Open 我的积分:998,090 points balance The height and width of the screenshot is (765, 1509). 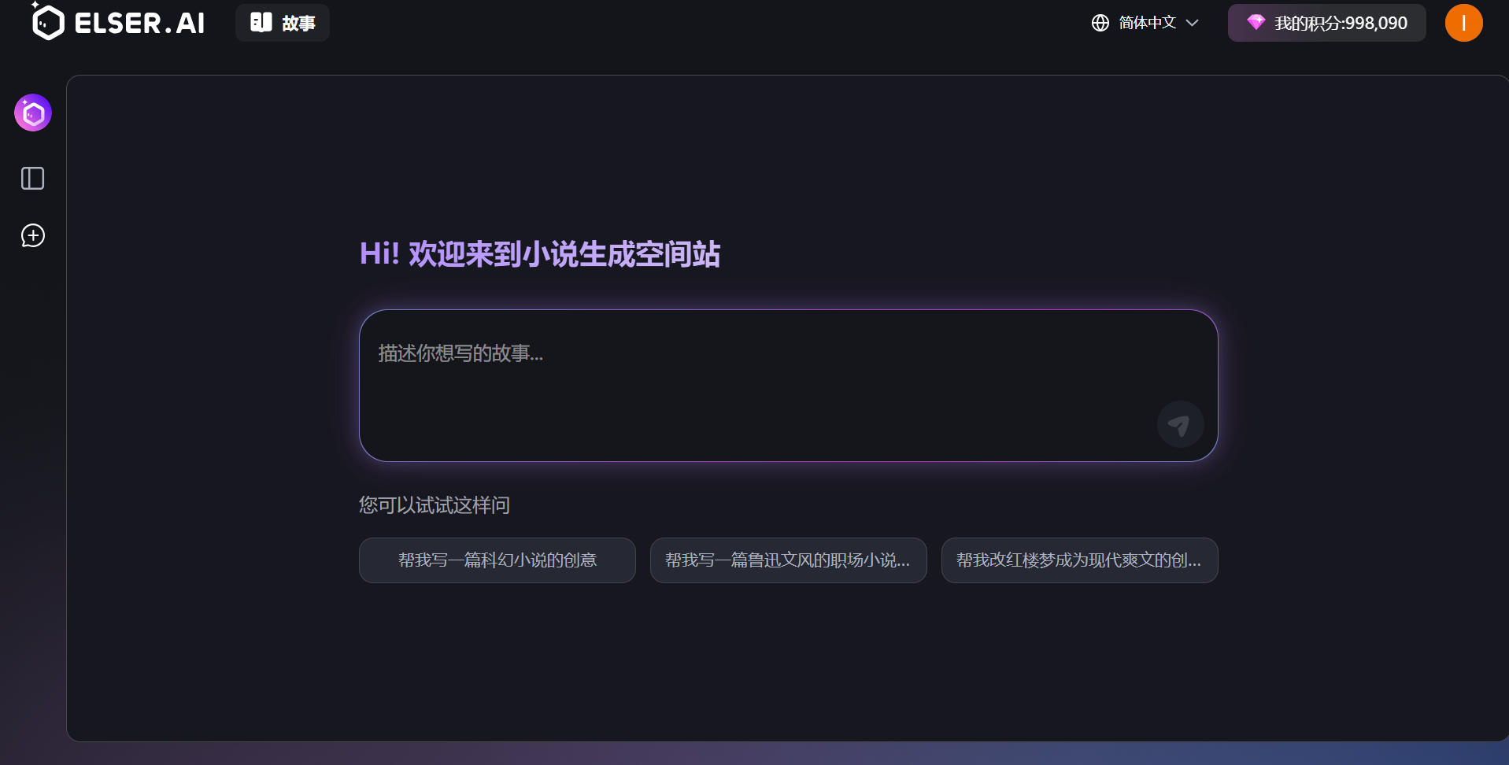coord(1340,24)
